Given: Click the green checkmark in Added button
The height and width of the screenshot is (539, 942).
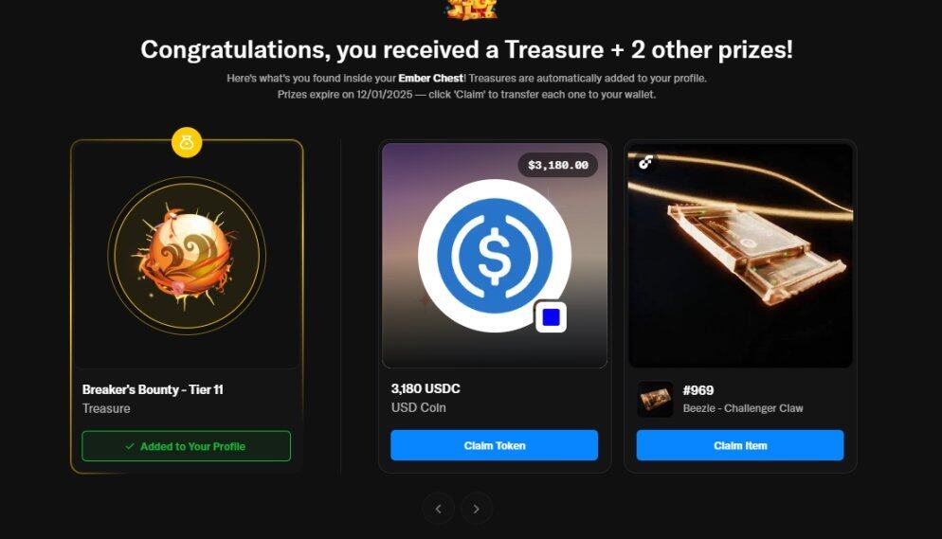Looking at the screenshot, I should [130, 446].
